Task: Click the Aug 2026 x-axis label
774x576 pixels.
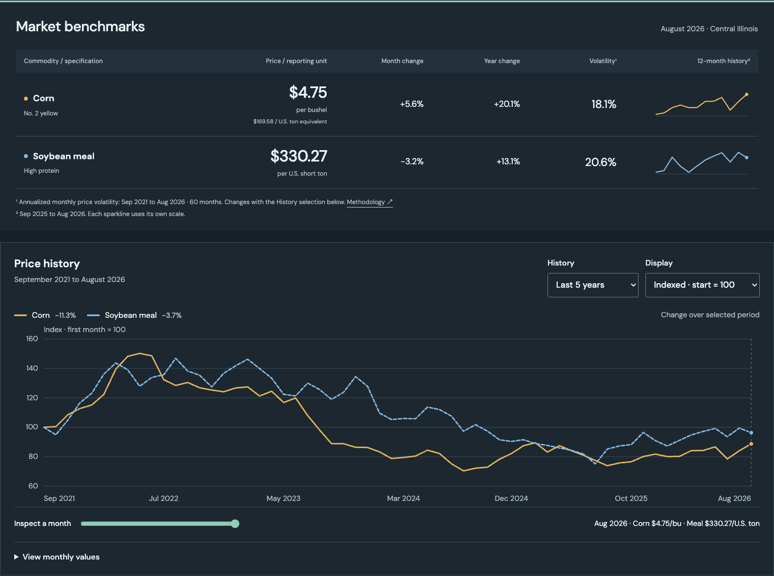Action: tap(734, 499)
